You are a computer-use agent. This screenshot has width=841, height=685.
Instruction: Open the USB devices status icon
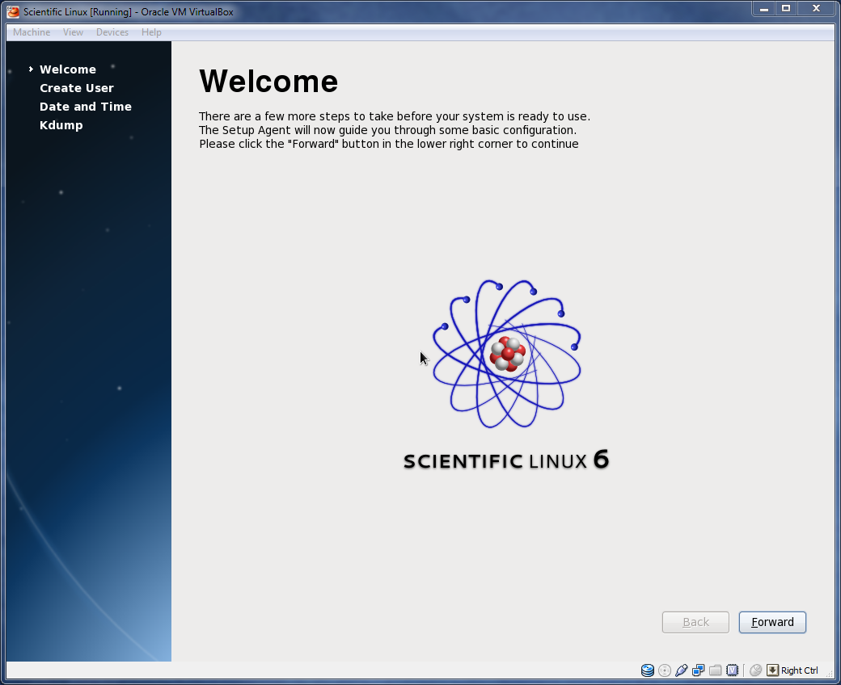point(681,670)
